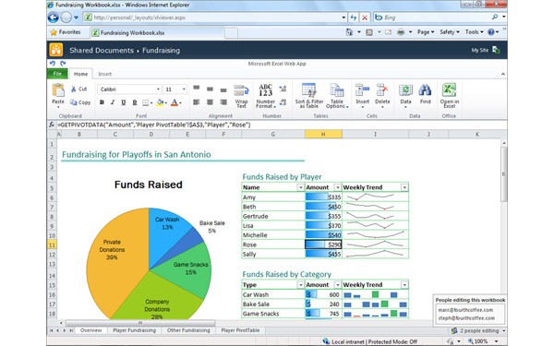
Task: Click the Favorites star button
Action: tap(66, 32)
